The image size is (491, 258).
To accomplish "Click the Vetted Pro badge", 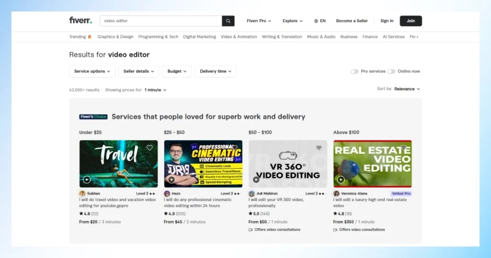I will click(x=401, y=194).
